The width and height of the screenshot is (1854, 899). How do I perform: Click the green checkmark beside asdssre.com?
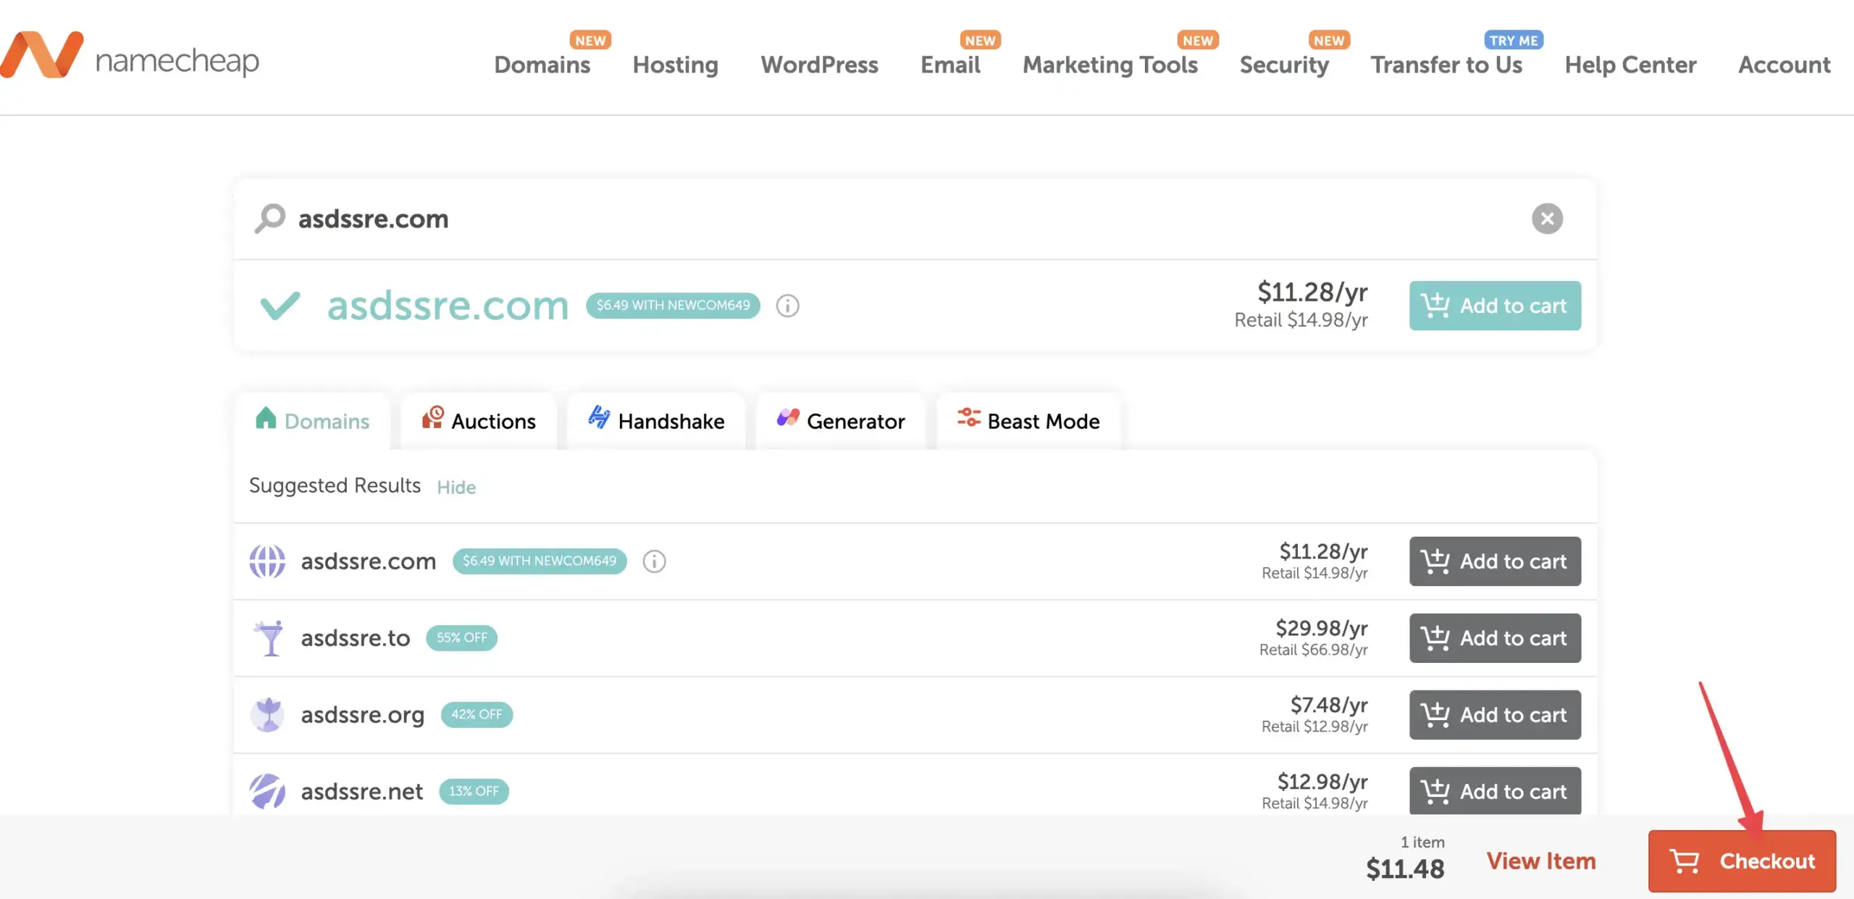coord(280,305)
